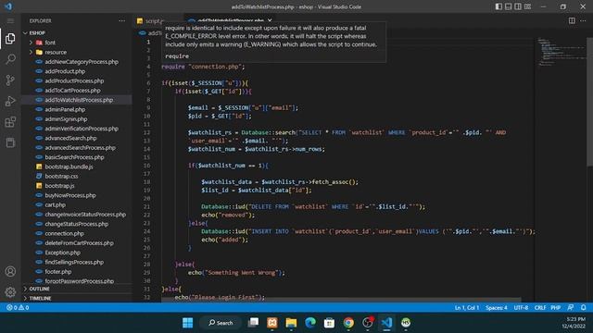Switch to the script.js editor tab
This screenshot has height=333, width=593.
tap(155, 20)
